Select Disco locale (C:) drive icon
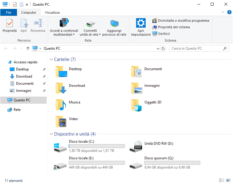Viewport: 233px width, 184px height. click(x=60, y=147)
